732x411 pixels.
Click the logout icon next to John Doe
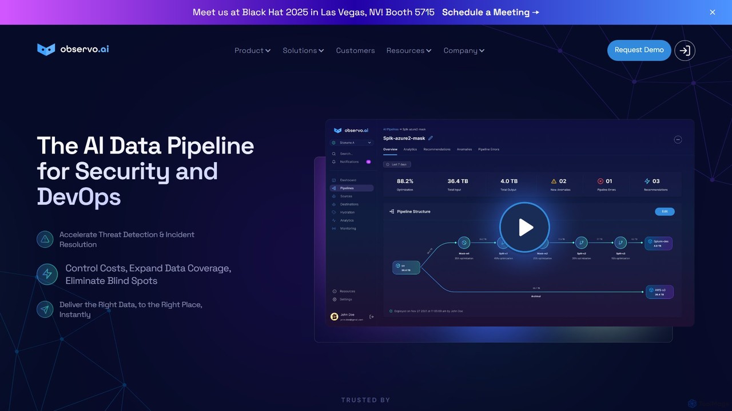pos(372,317)
